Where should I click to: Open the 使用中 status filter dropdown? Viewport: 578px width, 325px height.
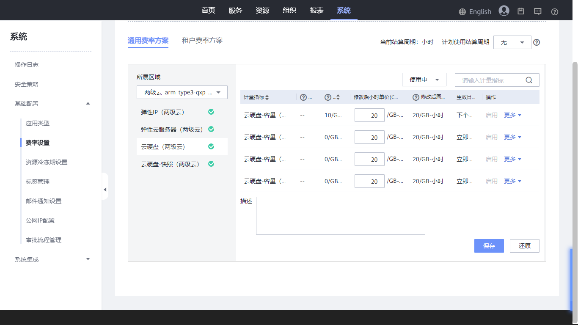pos(424,80)
